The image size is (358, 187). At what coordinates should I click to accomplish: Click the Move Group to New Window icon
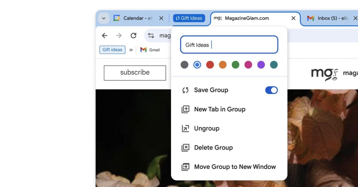point(186,167)
